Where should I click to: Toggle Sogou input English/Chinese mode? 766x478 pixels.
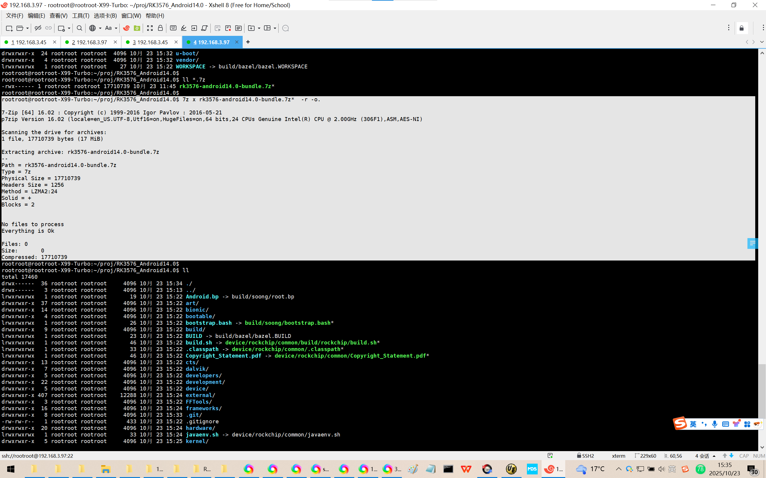tap(693, 424)
